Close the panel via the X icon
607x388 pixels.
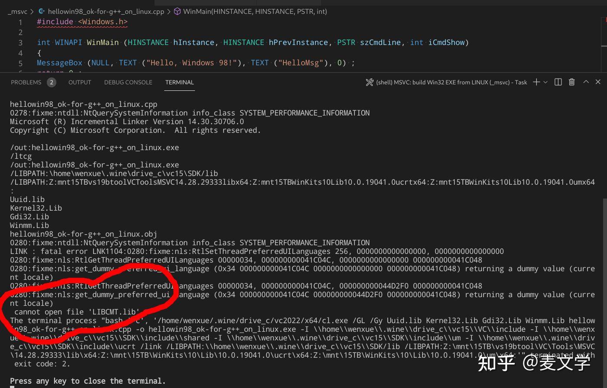(x=598, y=82)
